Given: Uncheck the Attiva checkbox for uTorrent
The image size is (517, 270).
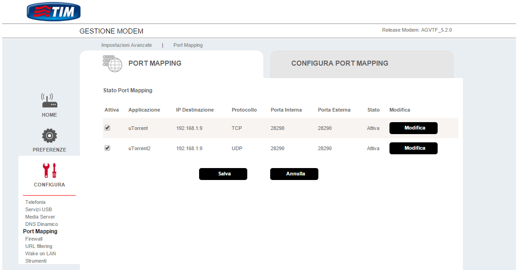Looking at the screenshot, I should click(x=107, y=128).
